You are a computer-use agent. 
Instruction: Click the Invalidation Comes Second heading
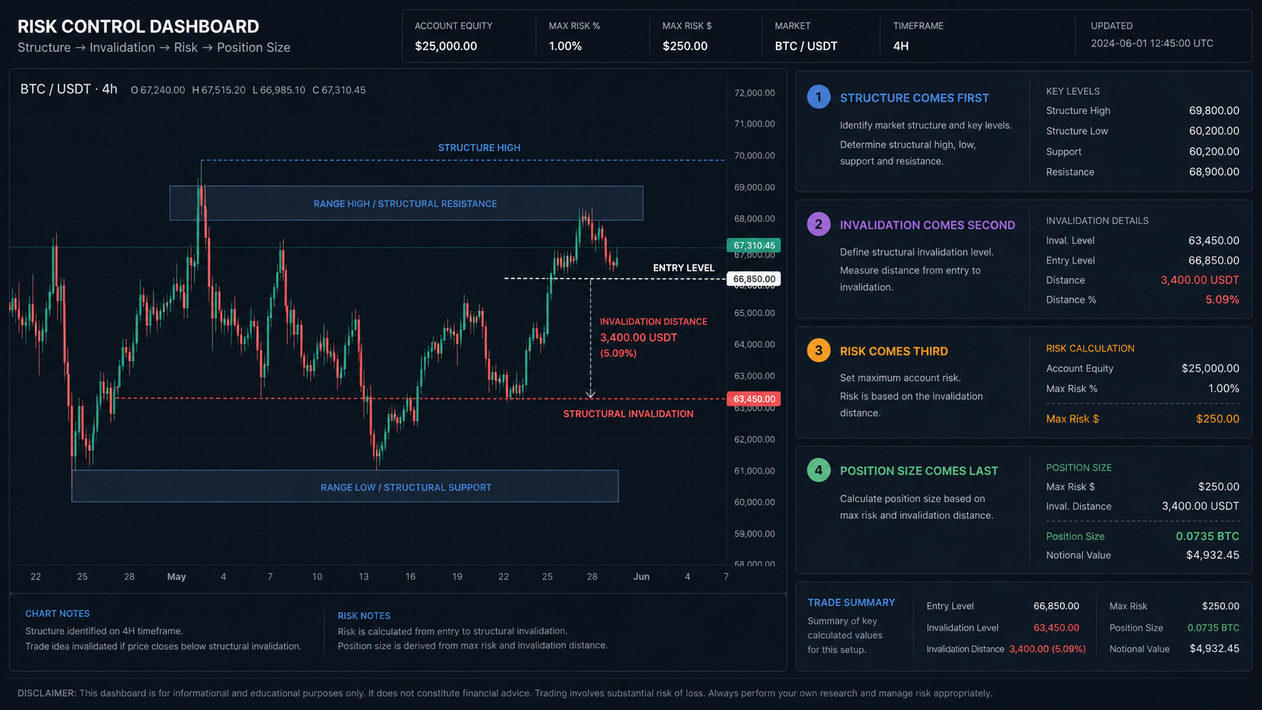coord(927,225)
